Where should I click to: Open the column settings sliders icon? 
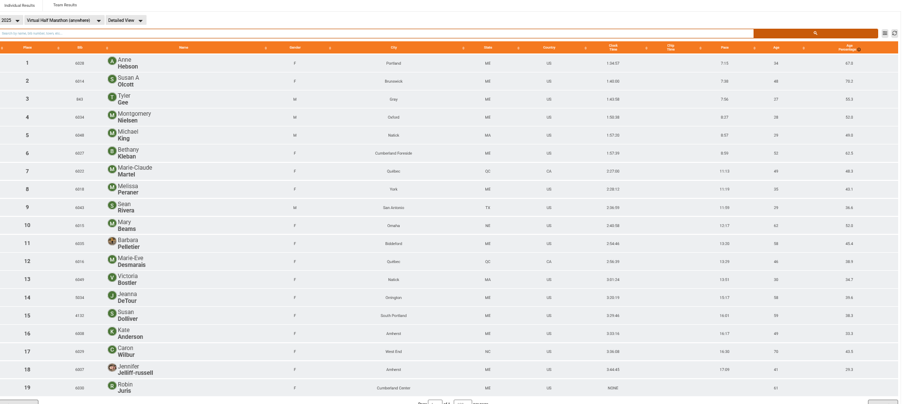coord(885,34)
